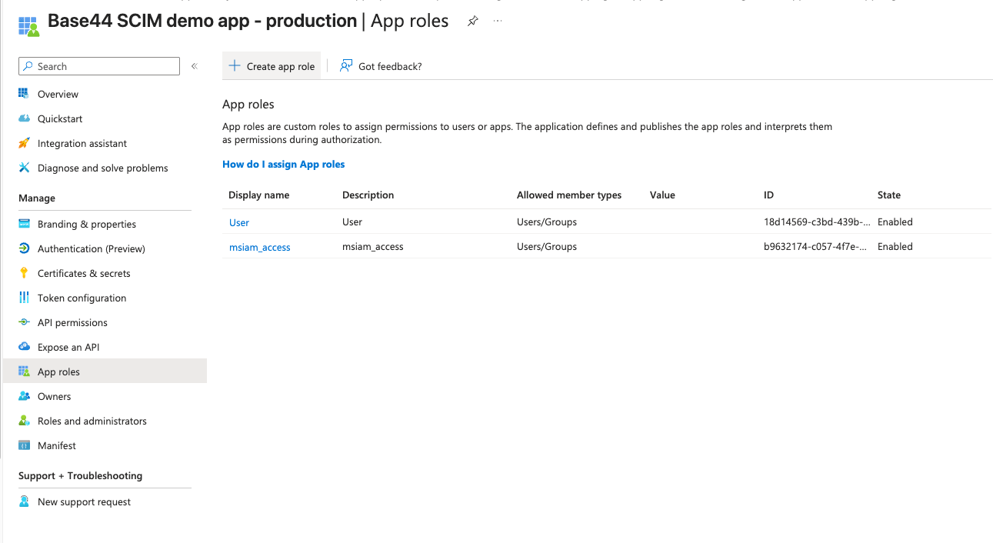Collapse the sidebar with the double chevron
Viewport: 993px width, 543px height.
[x=195, y=66]
